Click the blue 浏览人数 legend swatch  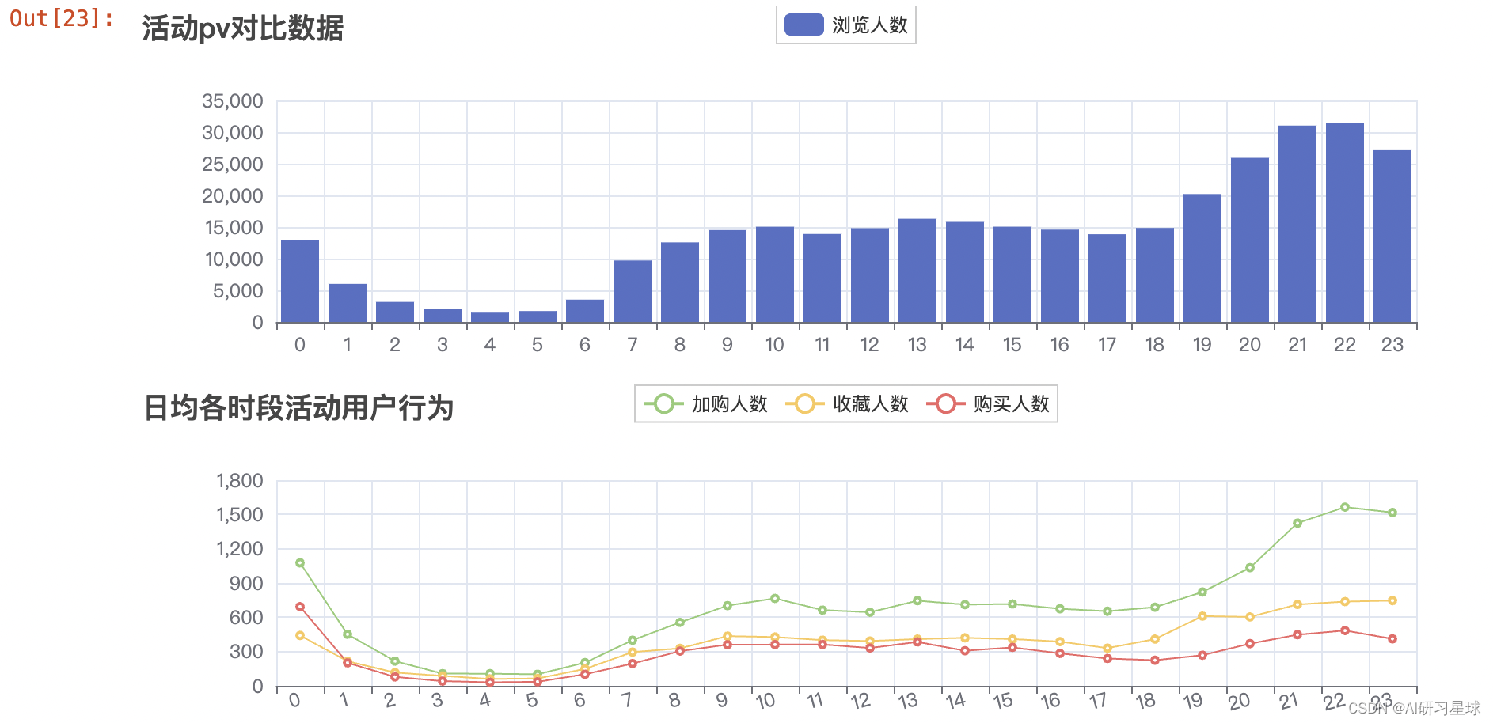[804, 25]
